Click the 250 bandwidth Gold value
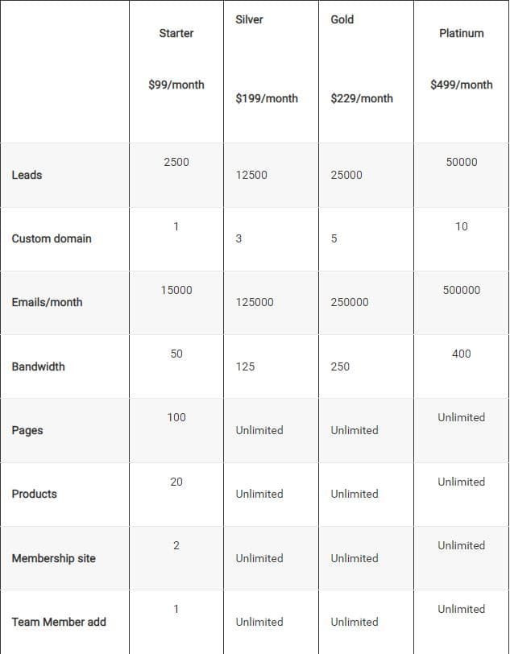 (x=340, y=366)
